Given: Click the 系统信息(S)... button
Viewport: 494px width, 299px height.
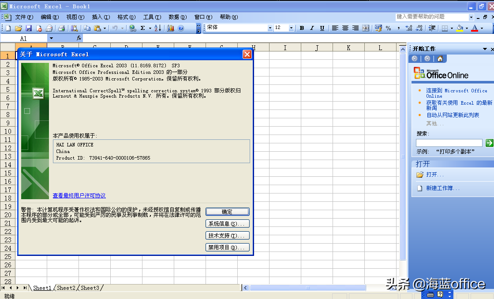Looking at the screenshot, I should point(227,224).
